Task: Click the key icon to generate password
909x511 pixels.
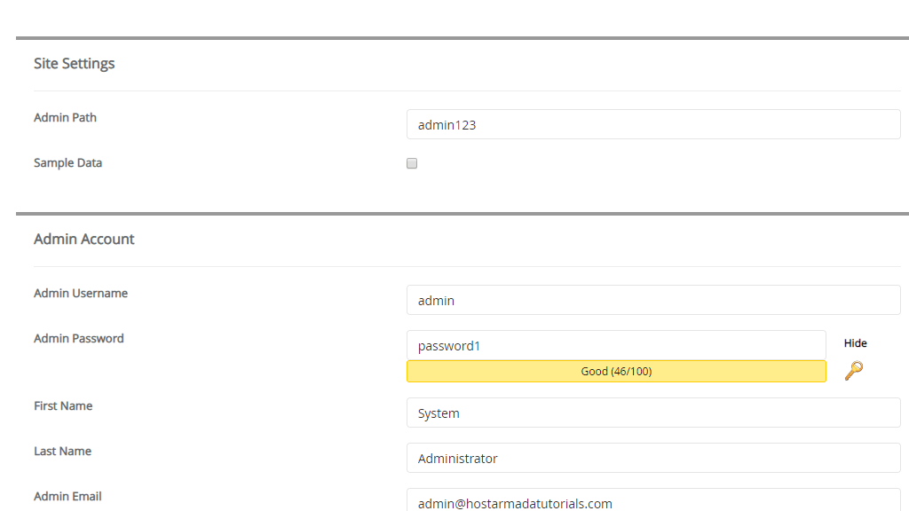Action: coord(853,371)
